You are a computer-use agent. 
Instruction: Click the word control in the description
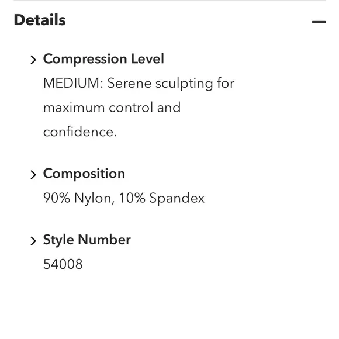click(x=131, y=108)
